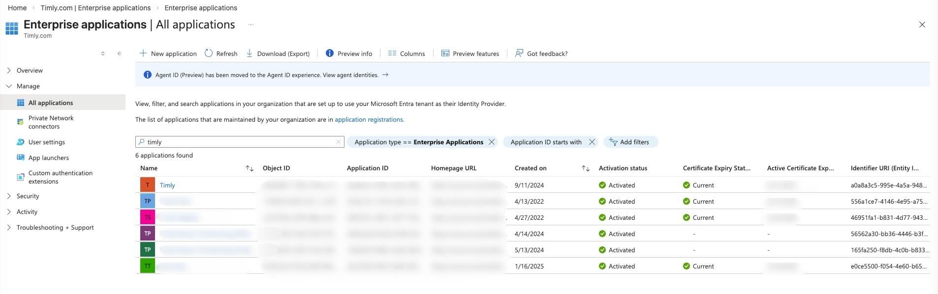The width and height of the screenshot is (938, 294).
Task: Open the Columns chooser
Action: pos(406,53)
